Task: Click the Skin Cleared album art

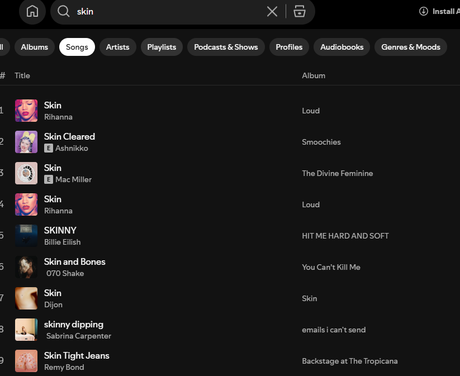Action: [26, 142]
